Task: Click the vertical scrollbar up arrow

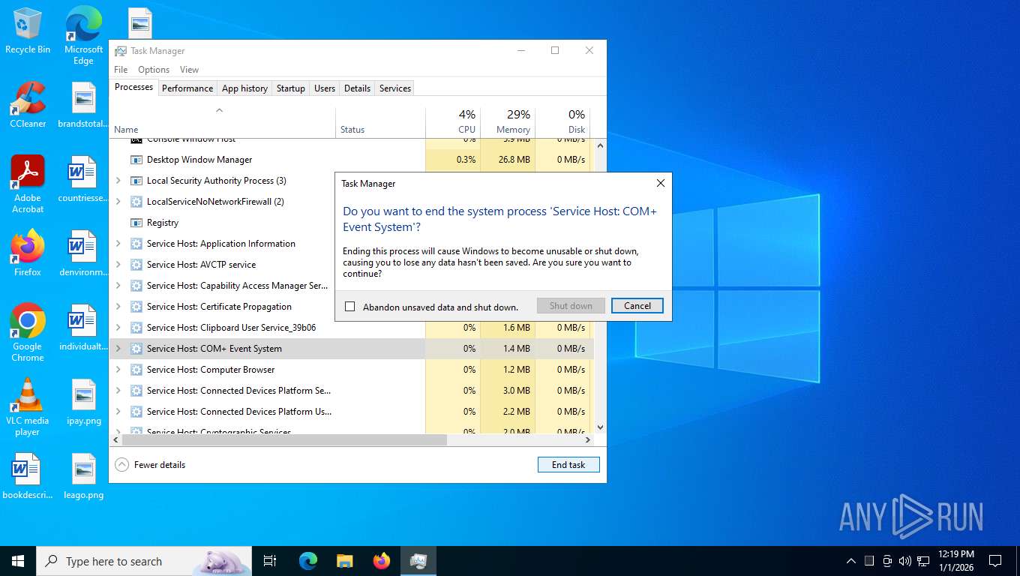Action: click(600, 145)
